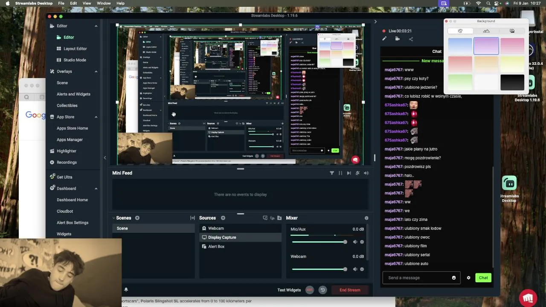Viewport: 546px width, 307px height.
Task: Open Layout Editor in sidebar
Action: pos(75,49)
